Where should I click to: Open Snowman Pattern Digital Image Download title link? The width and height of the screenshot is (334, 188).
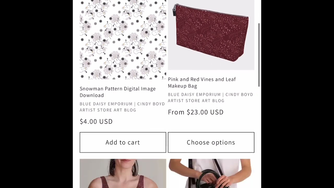(118, 92)
